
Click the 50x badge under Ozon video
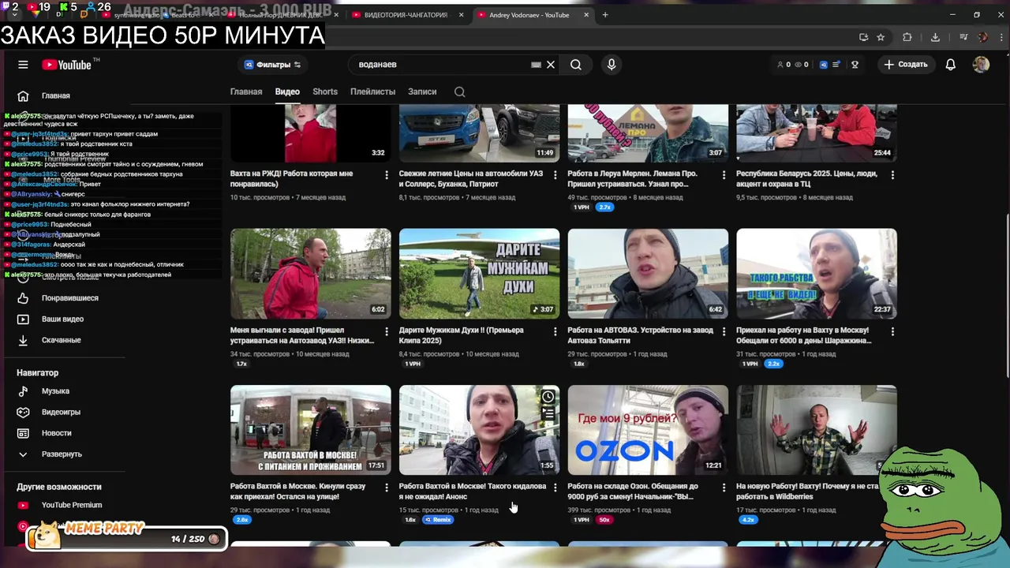click(x=604, y=520)
